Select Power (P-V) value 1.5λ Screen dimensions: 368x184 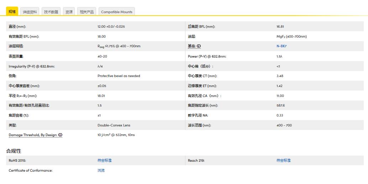click(279, 56)
